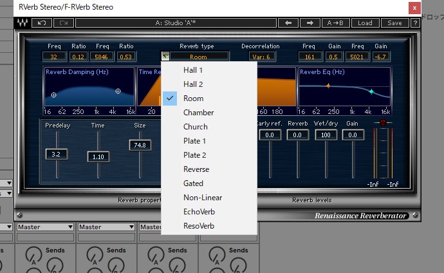The height and width of the screenshot is (273, 444).
Task: Choose Reverse reverb type
Action: point(209,169)
